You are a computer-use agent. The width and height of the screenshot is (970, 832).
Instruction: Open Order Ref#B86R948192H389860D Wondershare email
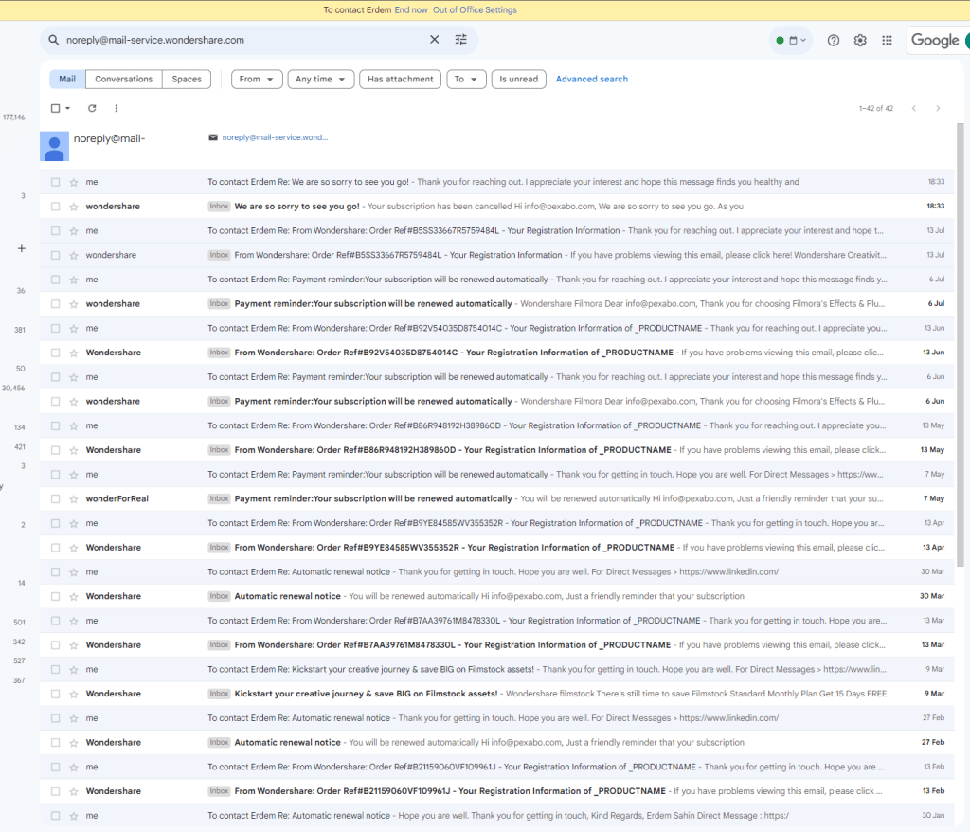(x=496, y=450)
